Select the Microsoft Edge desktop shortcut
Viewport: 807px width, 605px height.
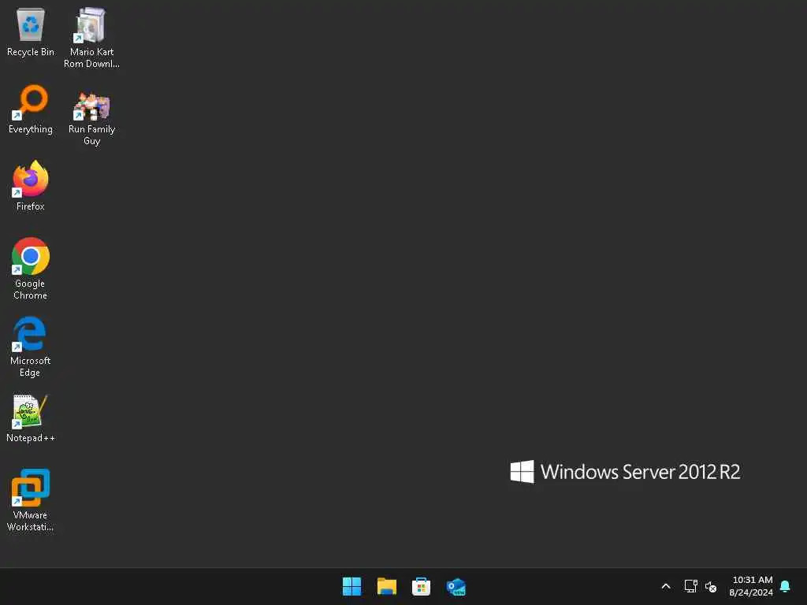(x=31, y=347)
